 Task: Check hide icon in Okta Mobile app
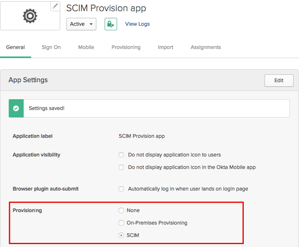(121, 167)
